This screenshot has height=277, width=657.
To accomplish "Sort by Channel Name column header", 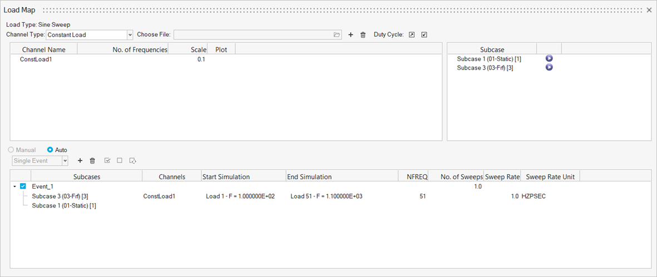I will click(x=43, y=50).
